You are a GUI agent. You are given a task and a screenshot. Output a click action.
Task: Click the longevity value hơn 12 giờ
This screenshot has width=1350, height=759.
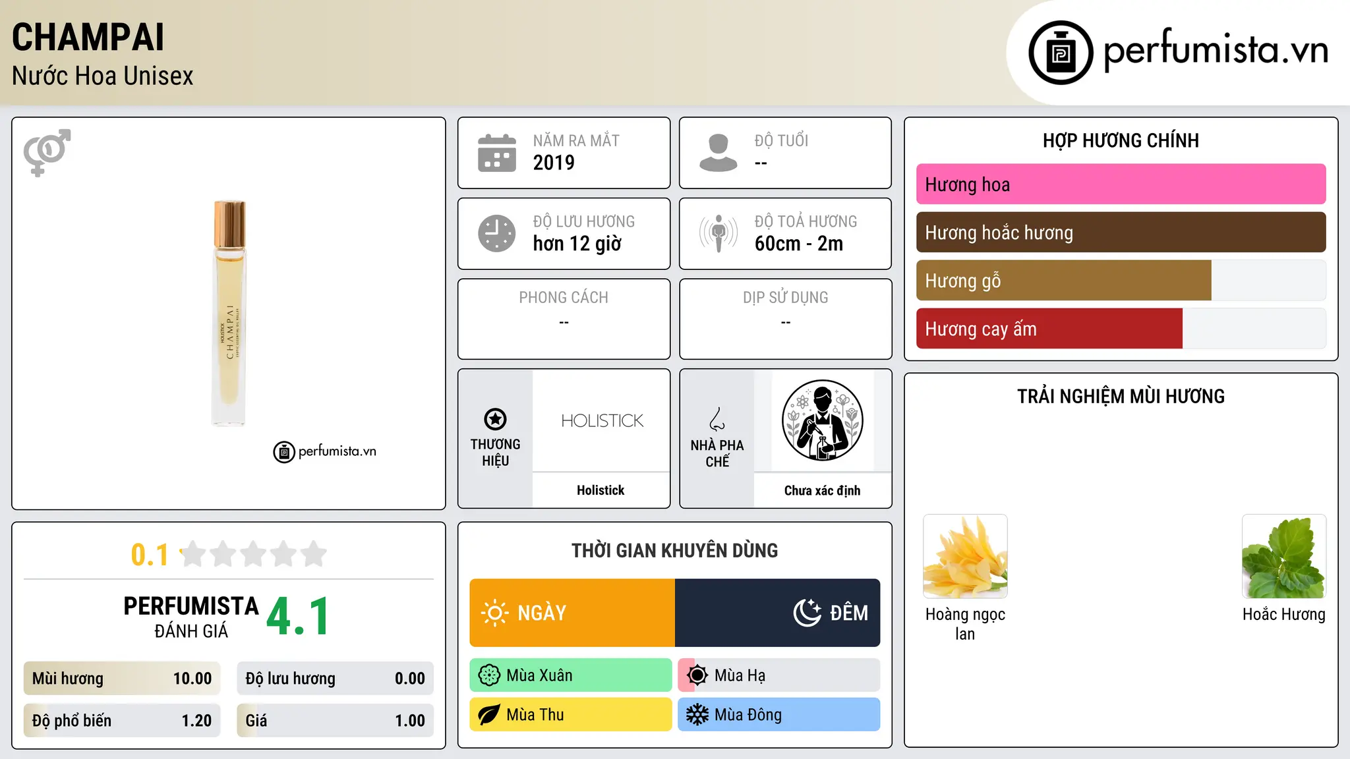[x=577, y=244]
